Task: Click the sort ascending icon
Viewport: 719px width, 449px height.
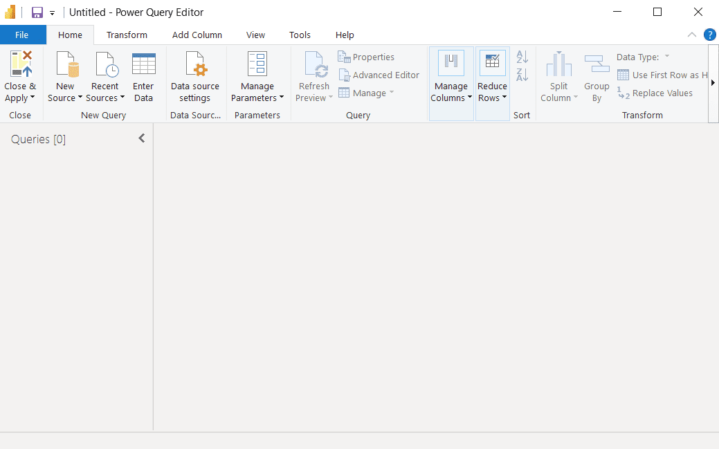Action: click(x=522, y=57)
